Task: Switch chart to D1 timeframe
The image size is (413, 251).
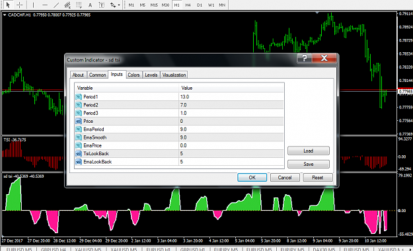Action: pos(200,5)
